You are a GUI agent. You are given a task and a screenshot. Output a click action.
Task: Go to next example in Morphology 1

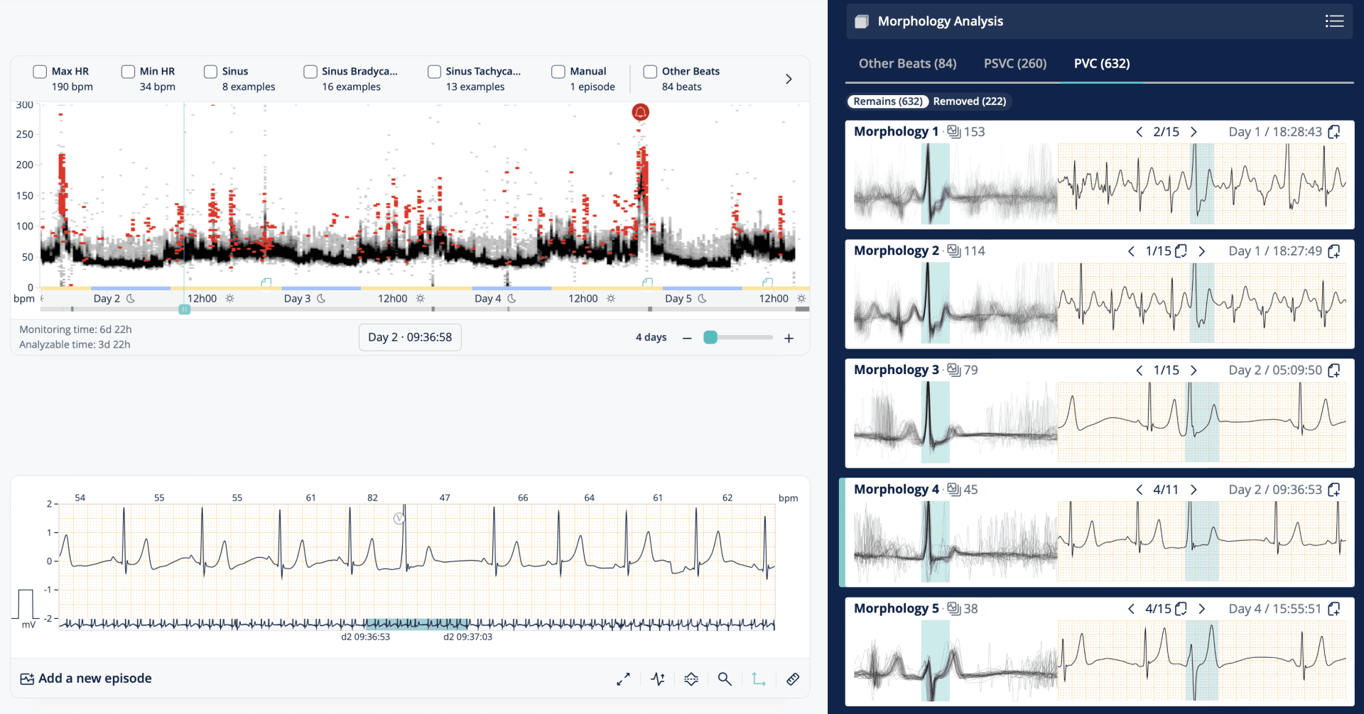pos(1193,131)
